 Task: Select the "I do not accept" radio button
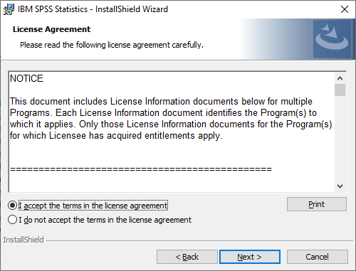(x=12, y=220)
